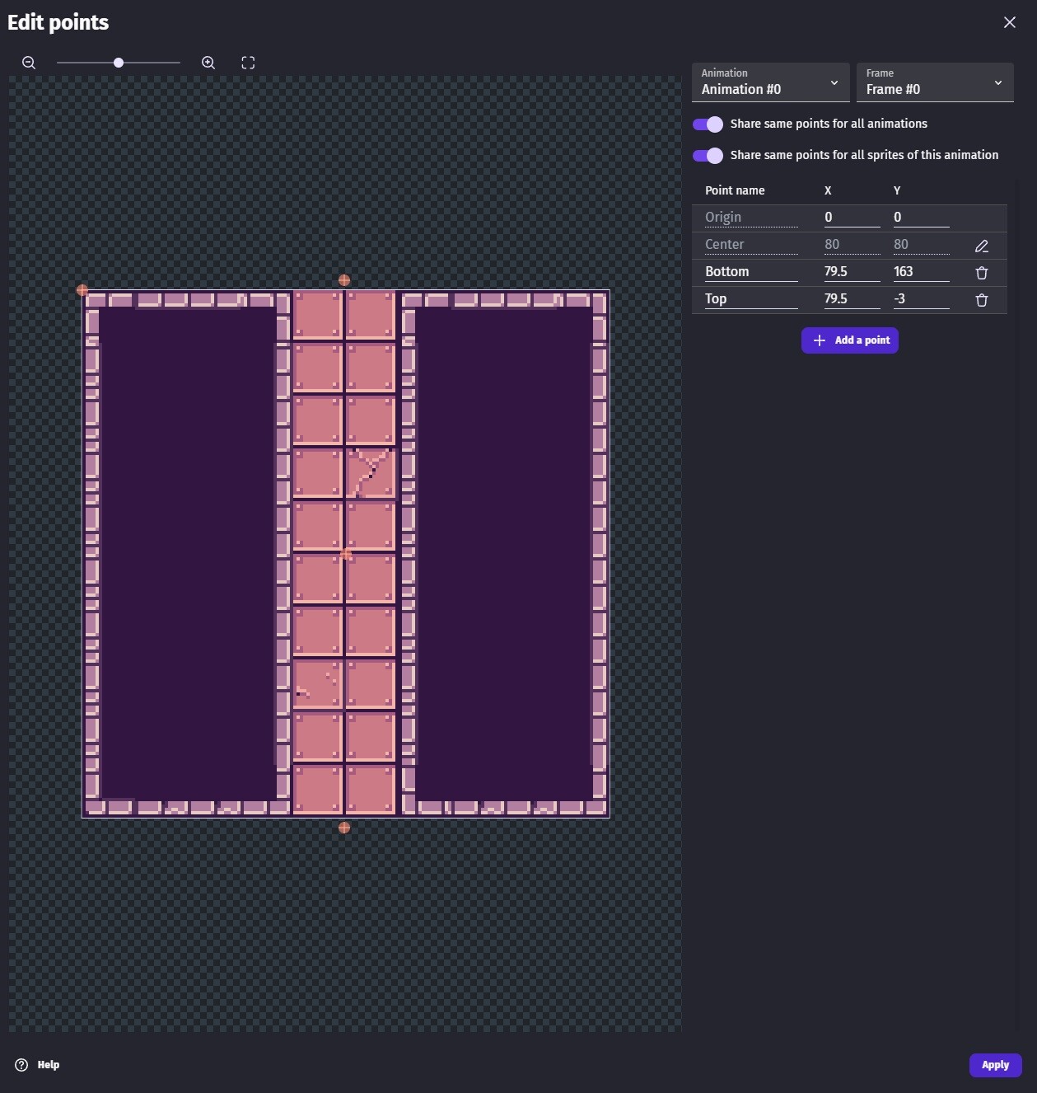1037x1093 pixels.
Task: Open the Animation #0 dropdown
Action: tap(770, 82)
